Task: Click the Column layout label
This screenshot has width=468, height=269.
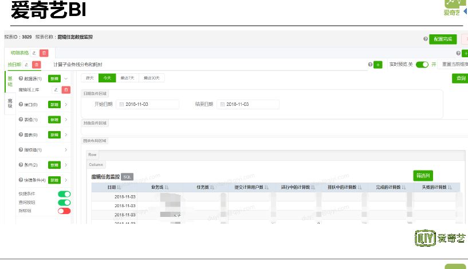Action: (96, 165)
